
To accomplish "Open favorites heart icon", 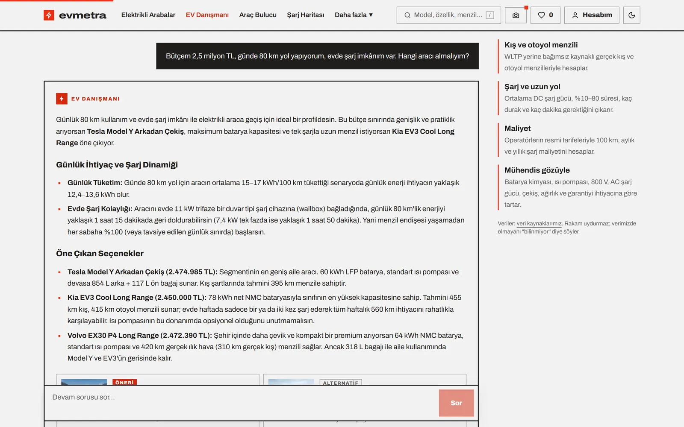I will click(x=541, y=15).
